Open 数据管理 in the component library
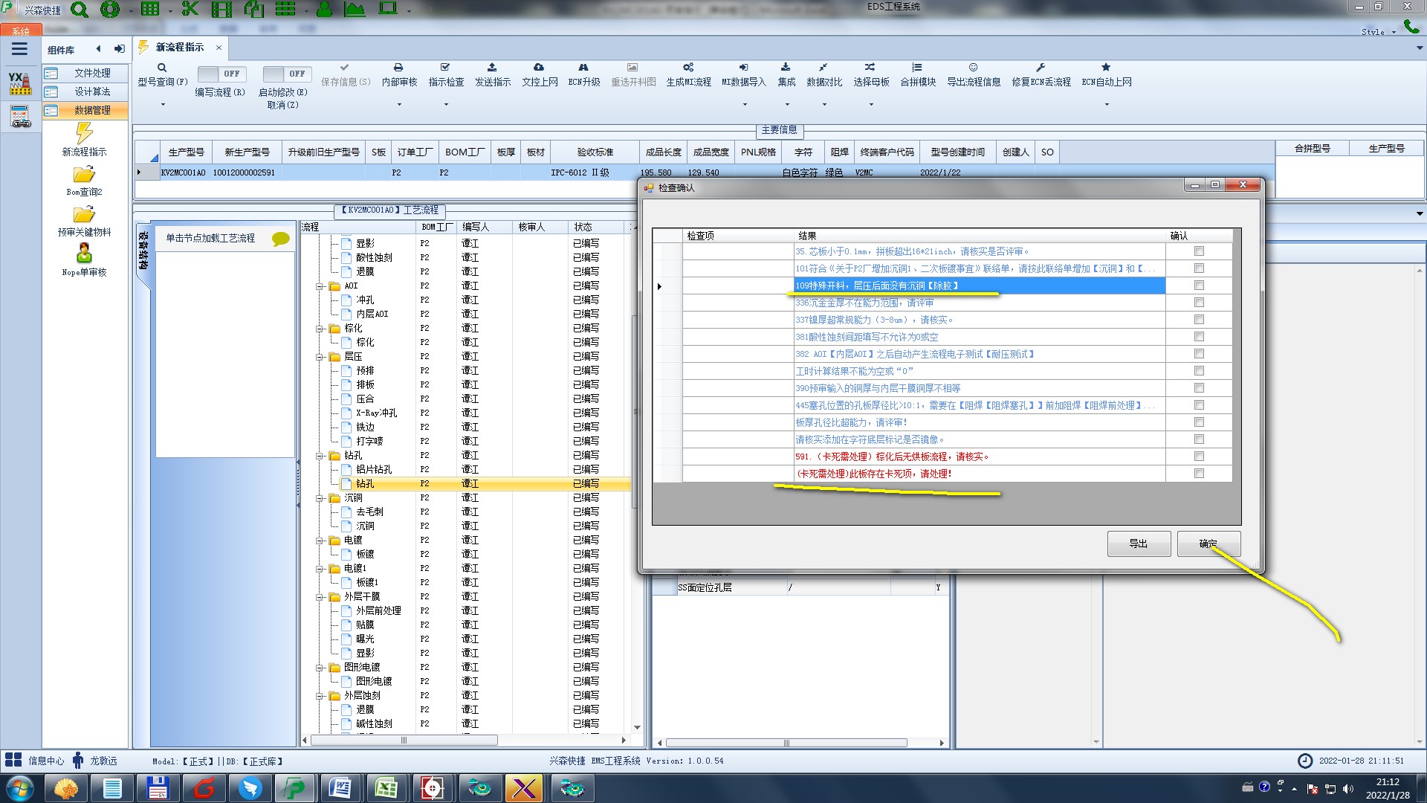Image resolution: width=1427 pixels, height=803 pixels. [92, 110]
